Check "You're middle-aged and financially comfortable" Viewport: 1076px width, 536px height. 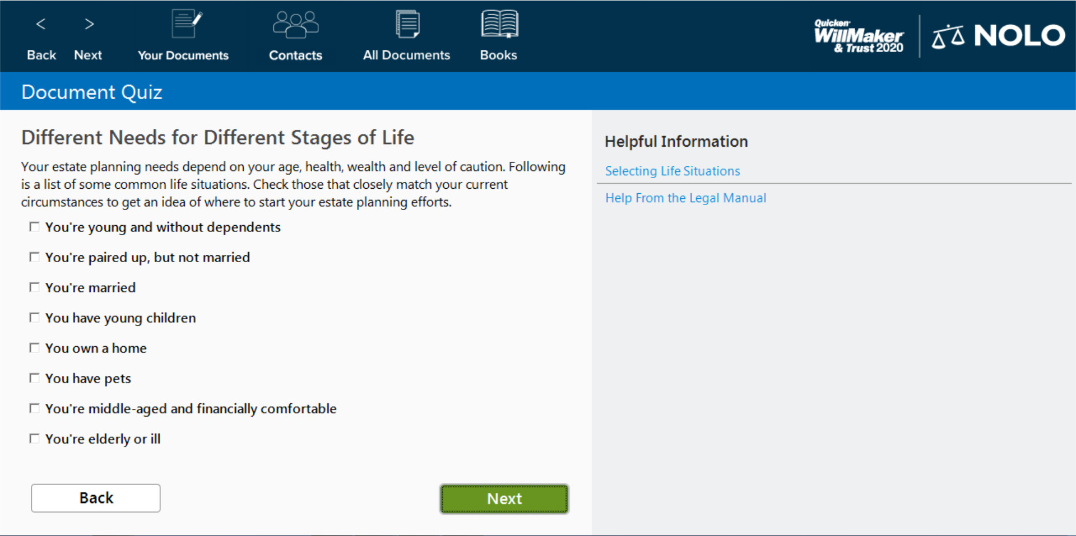click(x=34, y=408)
